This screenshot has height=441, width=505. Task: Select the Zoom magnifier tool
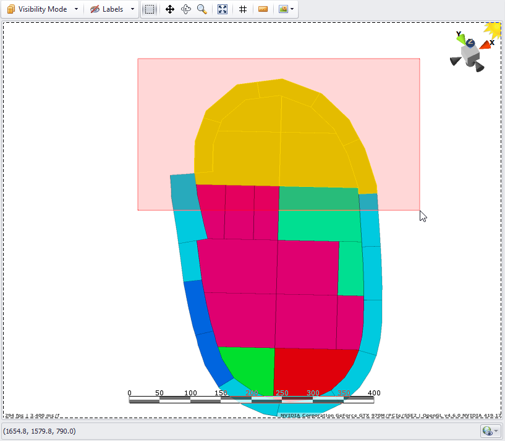[x=202, y=9]
